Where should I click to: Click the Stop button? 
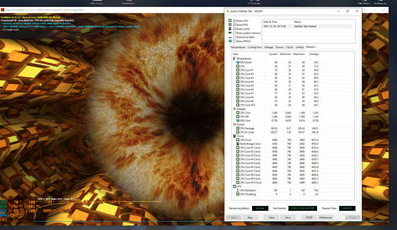pos(250,217)
